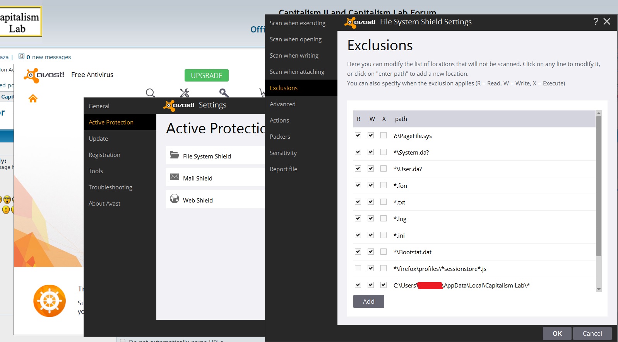Click the Add exclusion button
Viewport: 618px width, 342px height.
pyautogui.click(x=369, y=301)
